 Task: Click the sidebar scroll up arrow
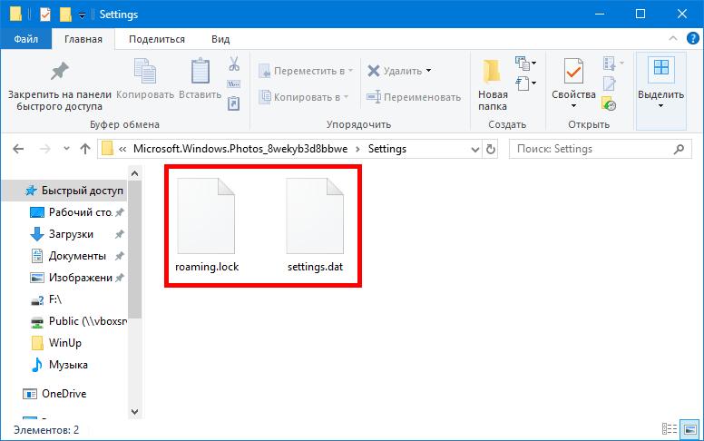tap(134, 173)
